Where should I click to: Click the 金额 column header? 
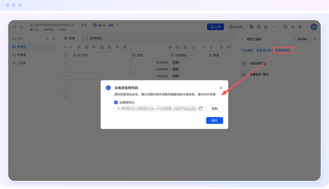150,55
